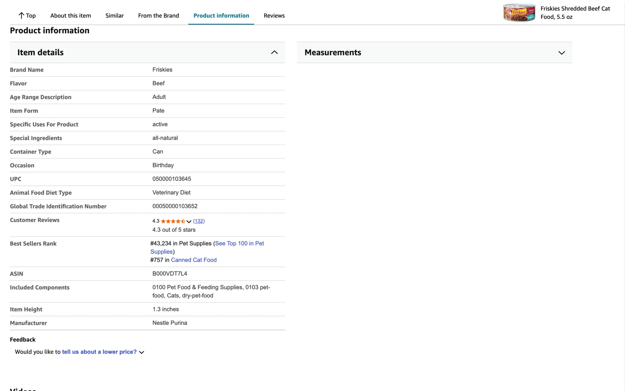
Task: Follow See Top 100 in Pet Supplies link
Action: pos(239,243)
